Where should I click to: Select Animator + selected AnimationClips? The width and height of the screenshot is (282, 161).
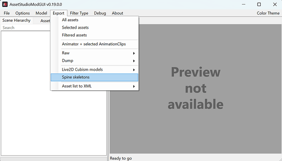tap(94, 44)
